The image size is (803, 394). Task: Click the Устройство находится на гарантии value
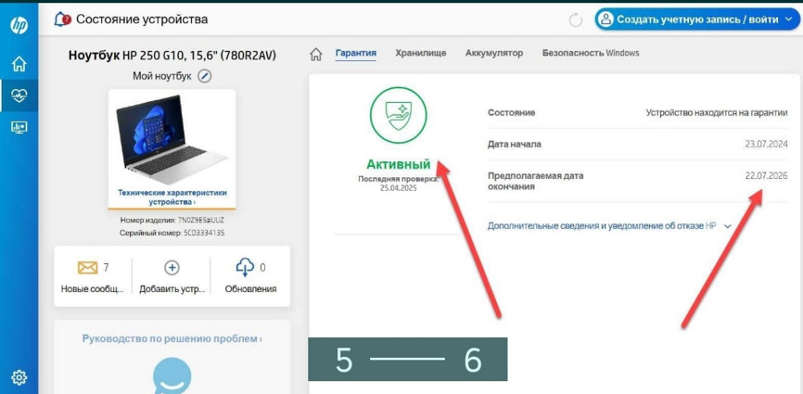(x=716, y=113)
